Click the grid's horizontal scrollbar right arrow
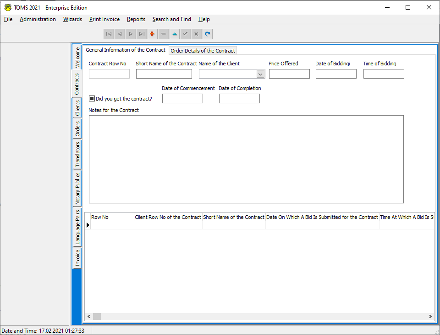 [x=430, y=316]
